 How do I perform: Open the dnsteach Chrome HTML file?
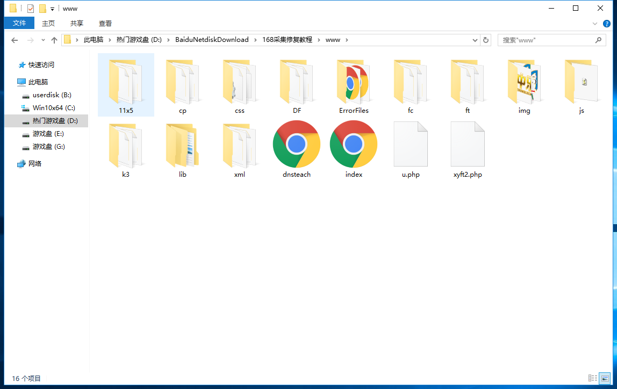[297, 144]
